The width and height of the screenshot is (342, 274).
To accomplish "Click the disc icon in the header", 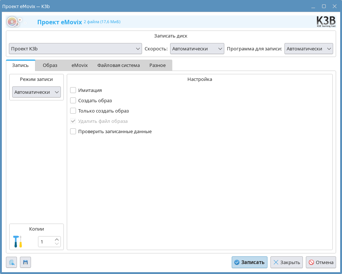I will pyautogui.click(x=13, y=22).
